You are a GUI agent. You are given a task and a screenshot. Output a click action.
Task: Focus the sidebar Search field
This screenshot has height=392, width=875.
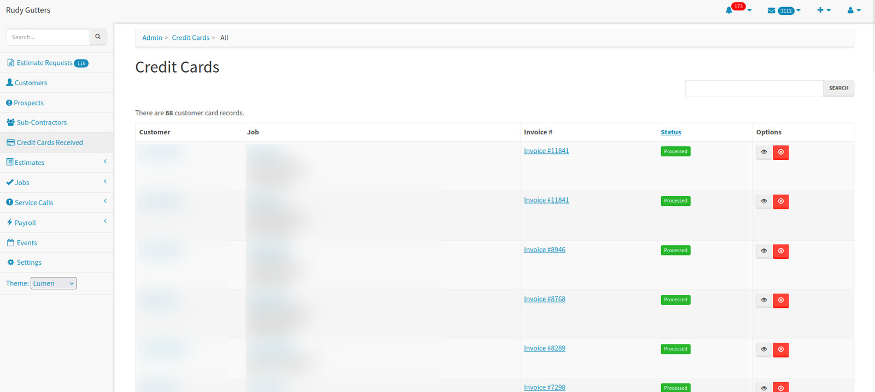pyautogui.click(x=48, y=37)
